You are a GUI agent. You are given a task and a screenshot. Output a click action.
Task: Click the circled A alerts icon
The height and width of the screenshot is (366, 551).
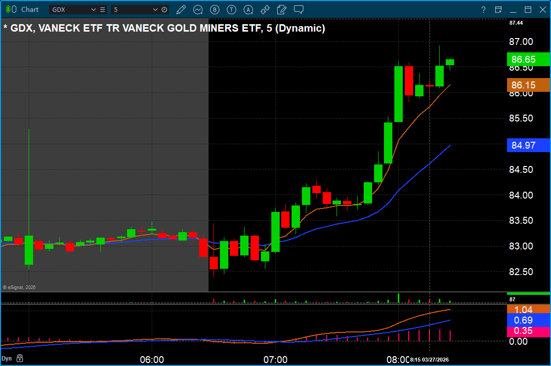coord(249,10)
